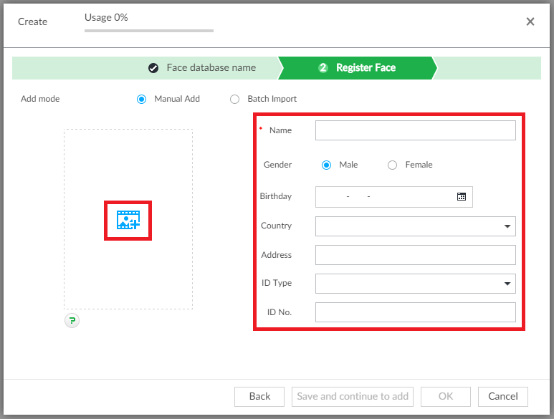Confirm with the OK button
The image size is (554, 419).
(x=446, y=396)
